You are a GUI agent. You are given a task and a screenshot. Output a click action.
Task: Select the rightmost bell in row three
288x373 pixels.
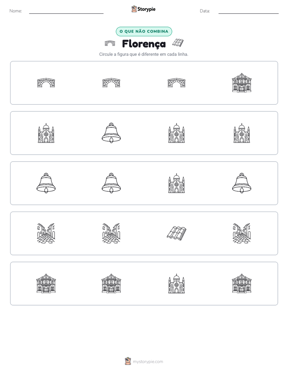(242, 183)
